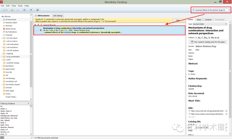Click the Add Documents toolbar icon

pyautogui.click(x=3, y=10)
